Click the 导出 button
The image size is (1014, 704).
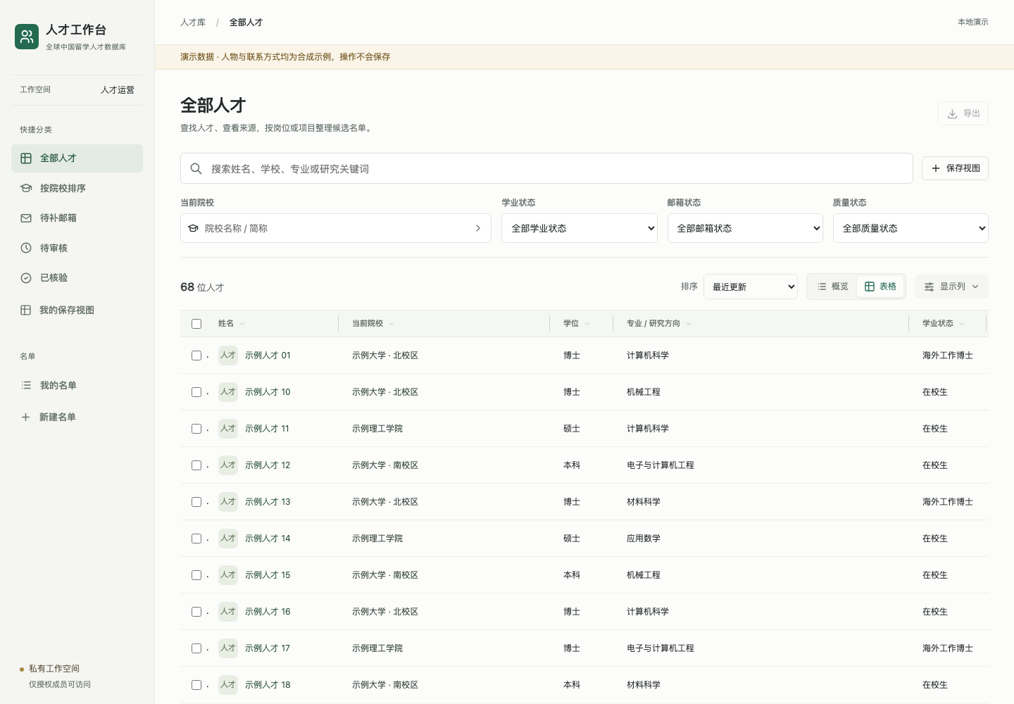coord(963,113)
